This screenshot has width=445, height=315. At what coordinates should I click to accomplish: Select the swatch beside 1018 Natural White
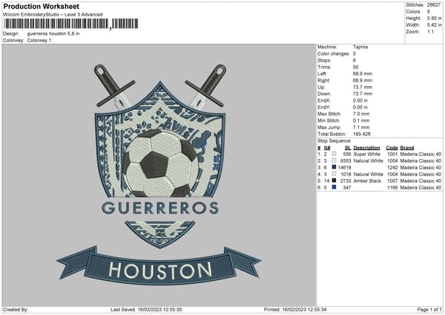tap(334, 174)
